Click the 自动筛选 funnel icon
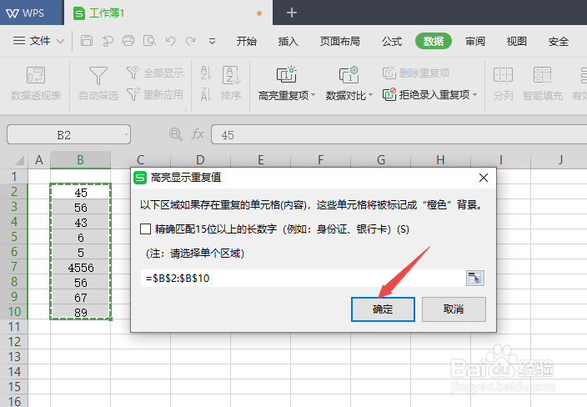 pos(98,75)
